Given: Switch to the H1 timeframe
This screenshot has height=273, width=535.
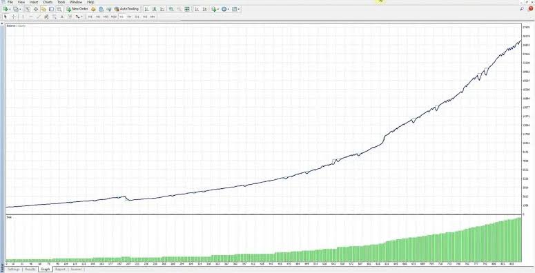Looking at the screenshot, I should pyautogui.click(x=121, y=17).
